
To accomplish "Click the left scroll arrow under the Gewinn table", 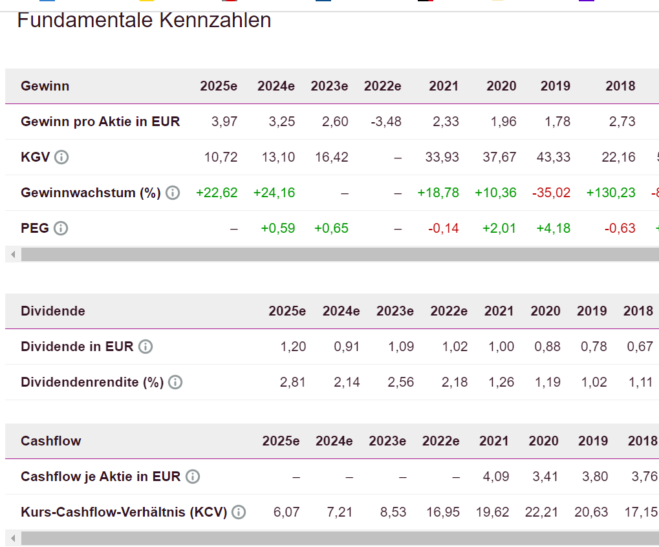I will tap(12, 254).
